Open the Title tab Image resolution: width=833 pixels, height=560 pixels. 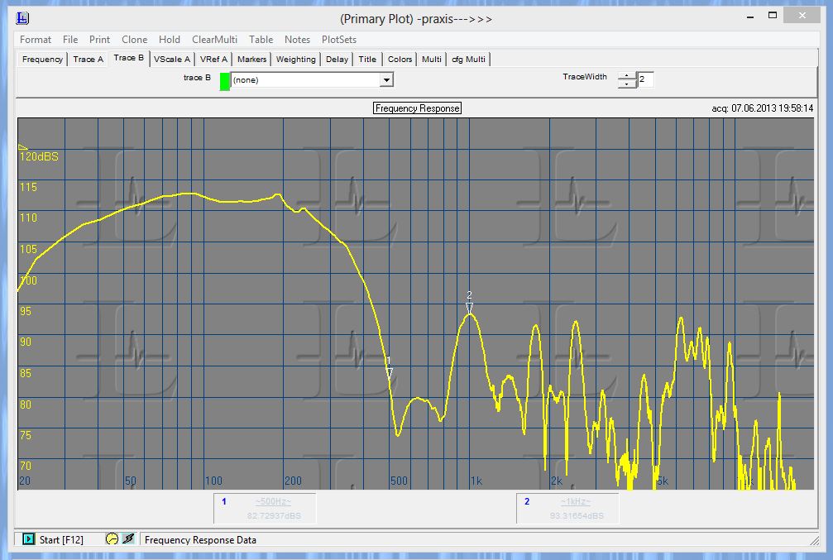[367, 59]
